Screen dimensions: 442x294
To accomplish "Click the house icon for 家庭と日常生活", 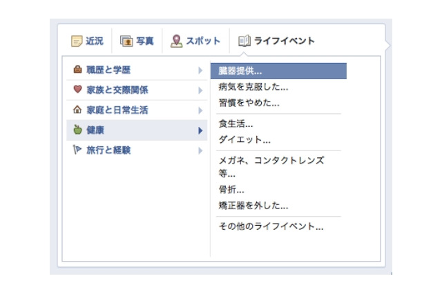I will pyautogui.click(x=77, y=109).
